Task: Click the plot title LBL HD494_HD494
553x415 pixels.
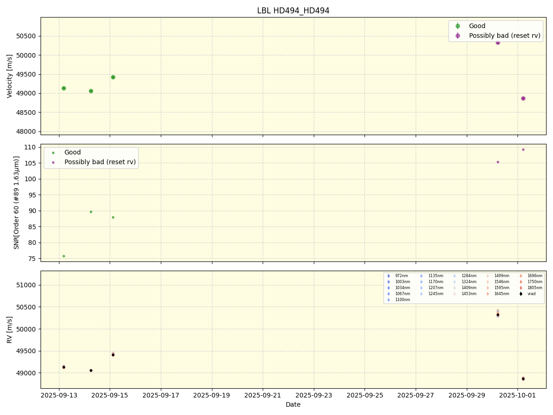Action: [293, 11]
